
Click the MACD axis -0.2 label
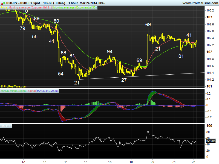pos(209,118)
